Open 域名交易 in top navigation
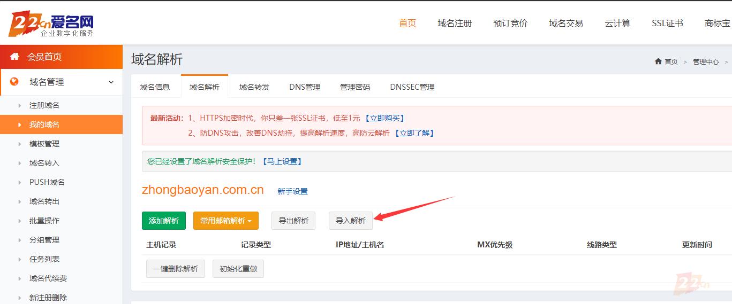 (566, 24)
